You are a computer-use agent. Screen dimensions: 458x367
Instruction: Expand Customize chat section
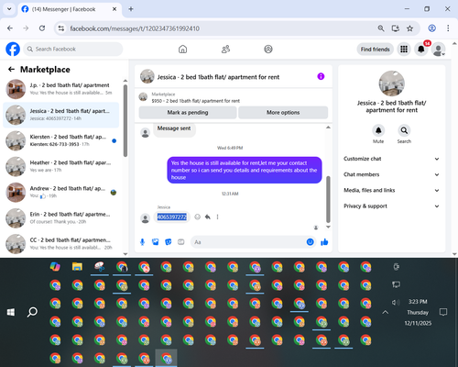[392, 159]
